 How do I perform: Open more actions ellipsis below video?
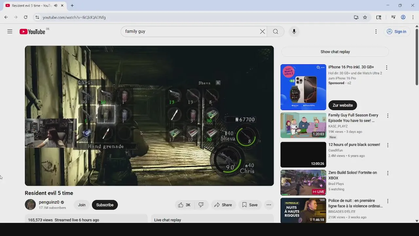(x=269, y=205)
